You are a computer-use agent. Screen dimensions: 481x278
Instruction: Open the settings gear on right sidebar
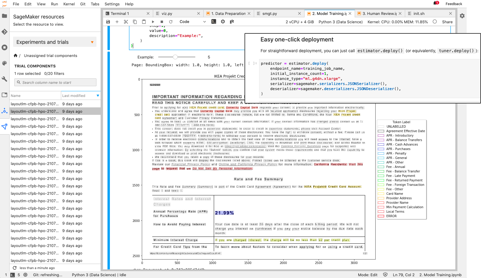462,16
